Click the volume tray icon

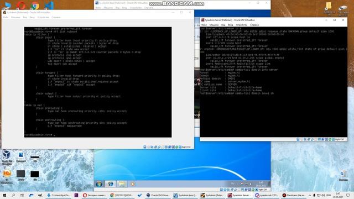tap(323, 195)
